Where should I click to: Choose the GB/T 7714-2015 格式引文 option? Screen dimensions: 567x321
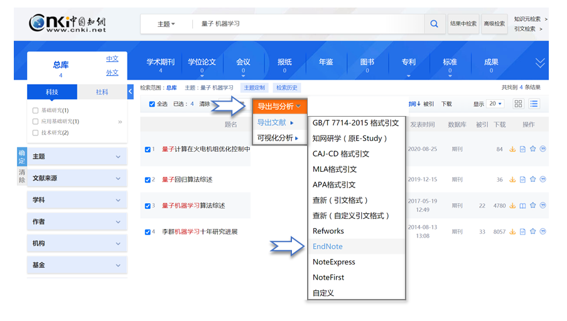pos(356,123)
